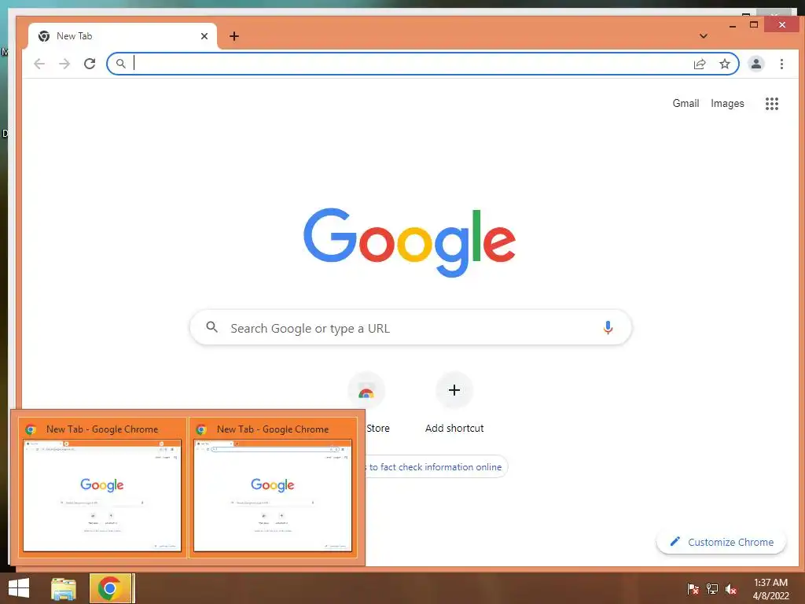This screenshot has width=805, height=604.
Task: Click the Add shortcut button
Action: [x=454, y=403]
